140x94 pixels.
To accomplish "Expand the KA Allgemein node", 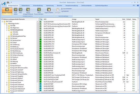I will (x=7, y=28).
